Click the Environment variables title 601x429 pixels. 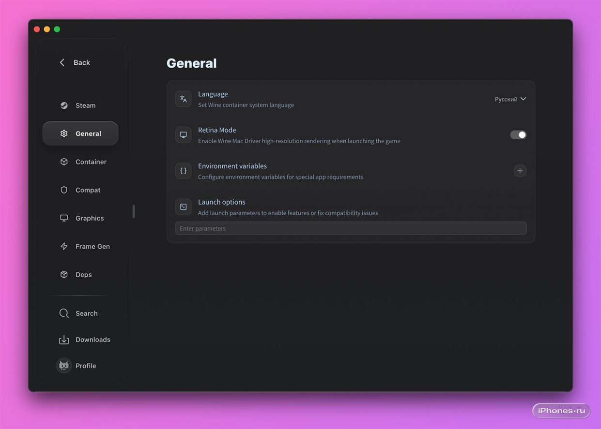click(232, 166)
